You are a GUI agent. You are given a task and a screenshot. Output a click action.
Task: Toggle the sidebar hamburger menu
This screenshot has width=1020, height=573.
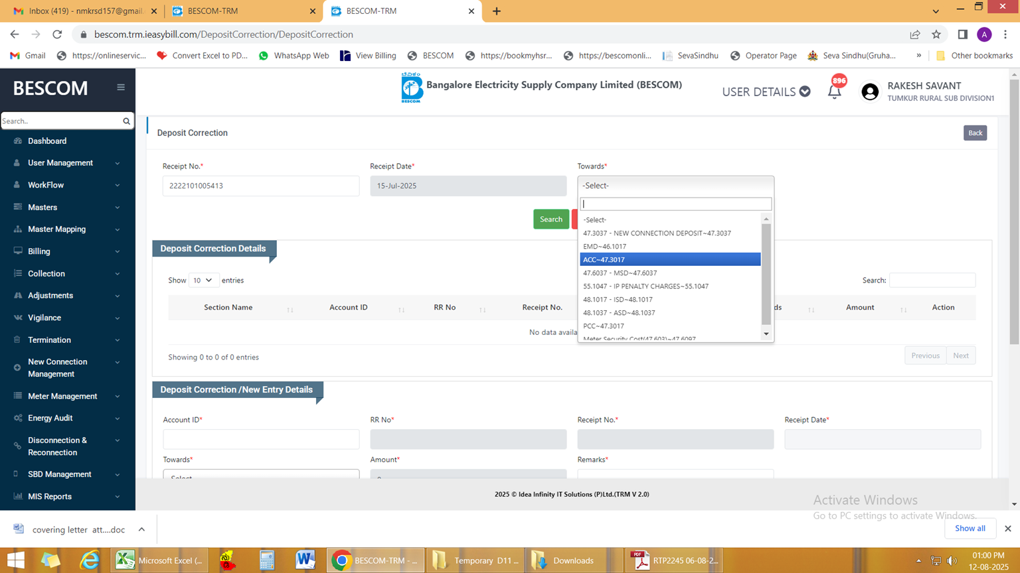click(121, 88)
